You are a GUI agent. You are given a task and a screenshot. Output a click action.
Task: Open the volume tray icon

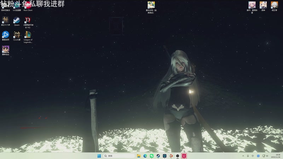click(x=267, y=156)
